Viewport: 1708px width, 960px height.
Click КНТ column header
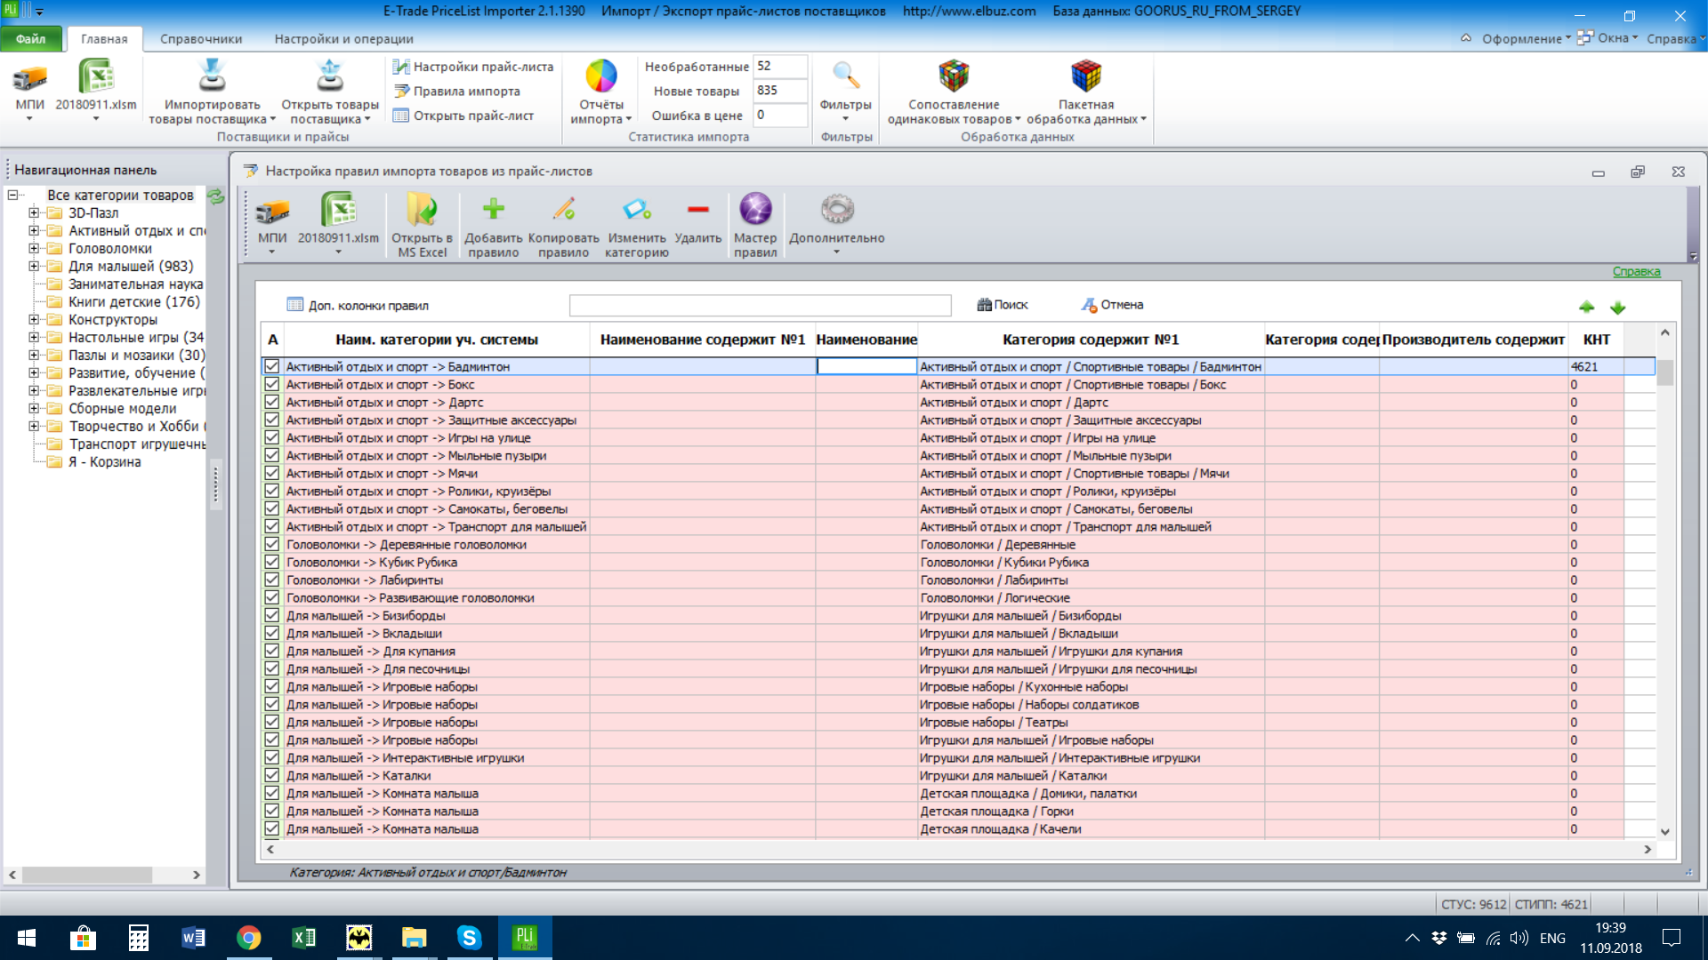[1596, 340]
